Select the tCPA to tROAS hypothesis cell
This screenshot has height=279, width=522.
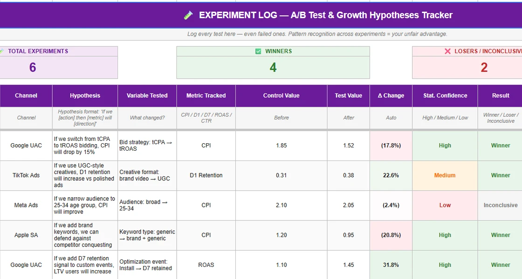[85, 146]
